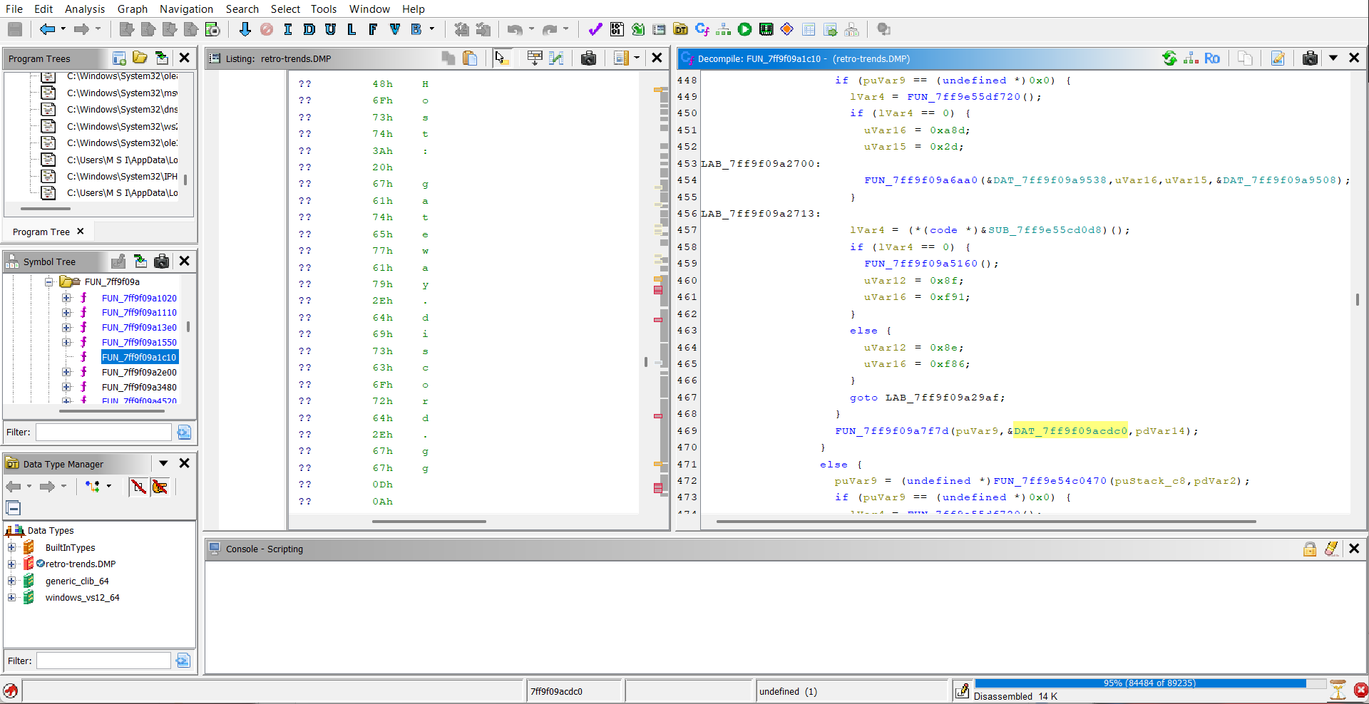Open the Navigation menu

click(186, 9)
